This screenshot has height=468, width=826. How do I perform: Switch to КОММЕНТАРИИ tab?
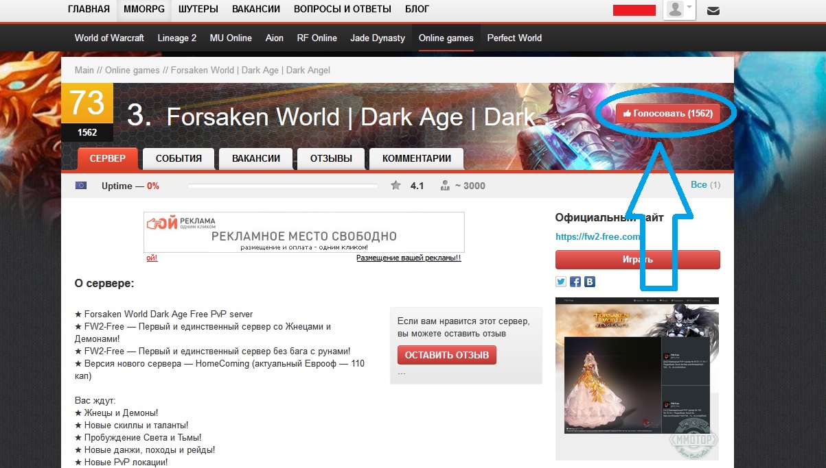[x=417, y=158]
